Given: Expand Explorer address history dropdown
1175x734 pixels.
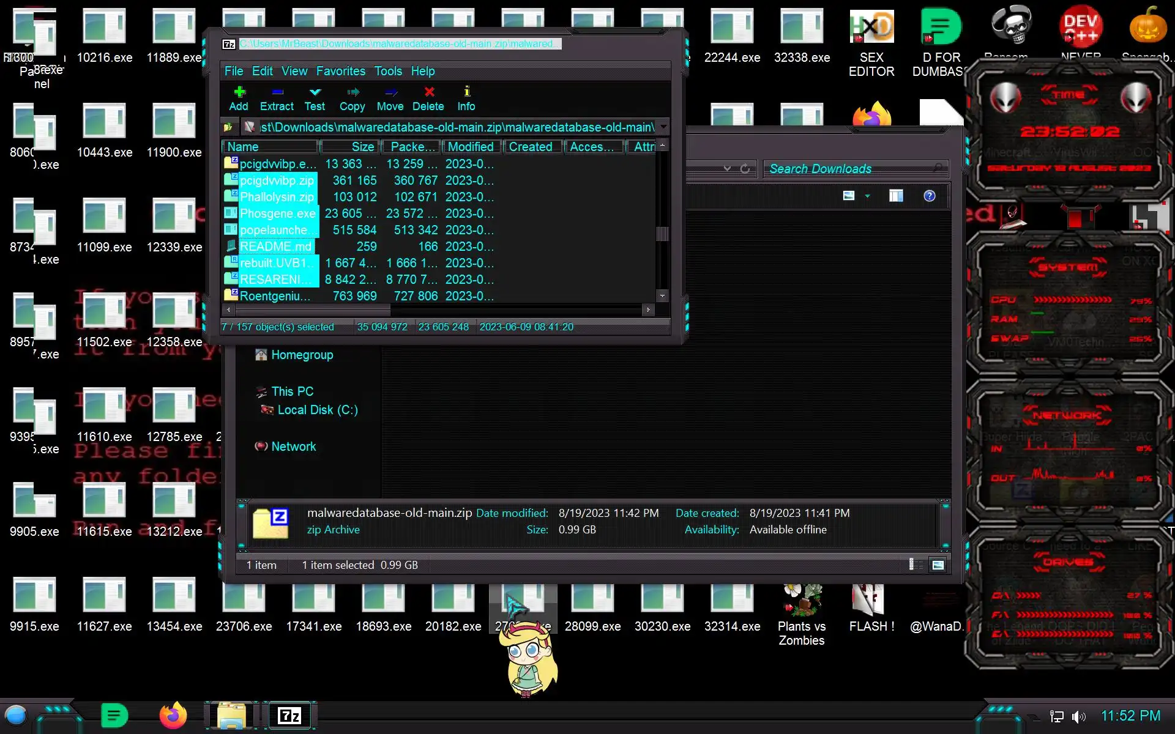Looking at the screenshot, I should coord(727,169).
